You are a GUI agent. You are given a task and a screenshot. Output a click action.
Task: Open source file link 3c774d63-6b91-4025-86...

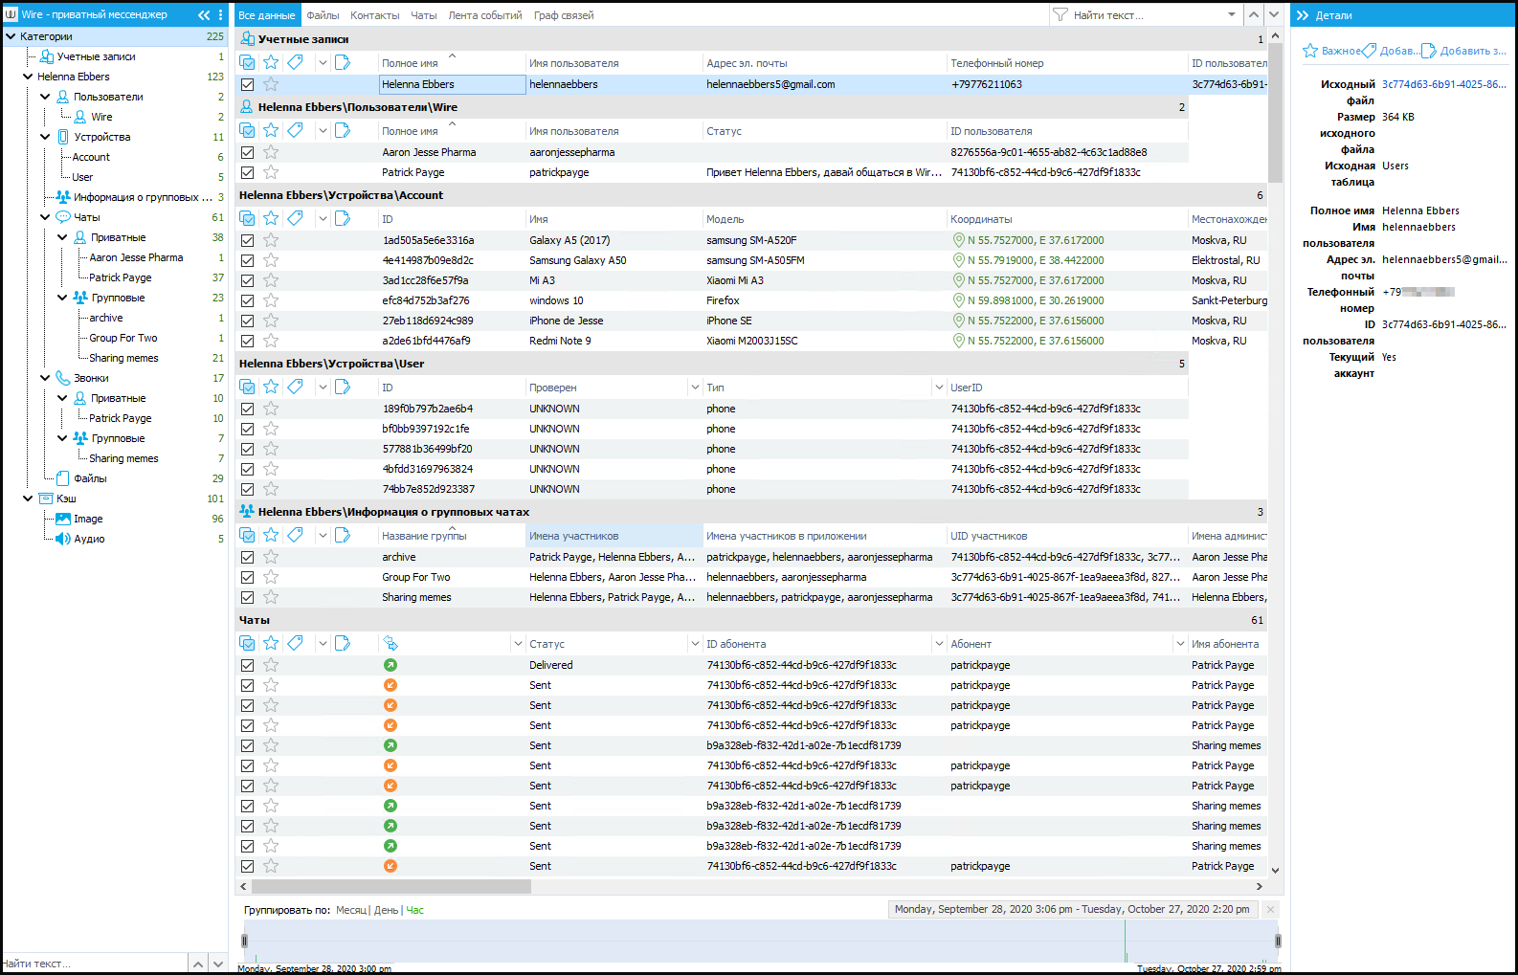(x=1443, y=84)
